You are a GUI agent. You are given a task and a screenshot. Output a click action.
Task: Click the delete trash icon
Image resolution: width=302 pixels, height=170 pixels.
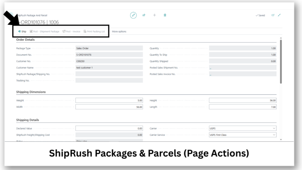[165, 15]
